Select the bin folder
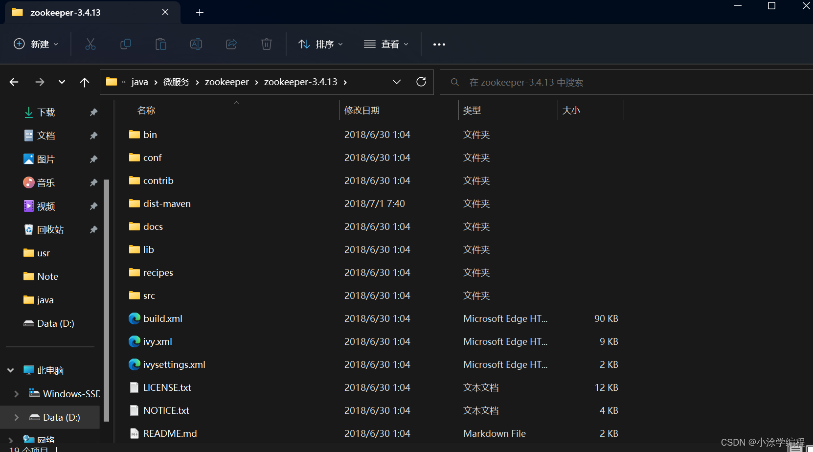Screen dimensions: 813x452 [x=150, y=135]
